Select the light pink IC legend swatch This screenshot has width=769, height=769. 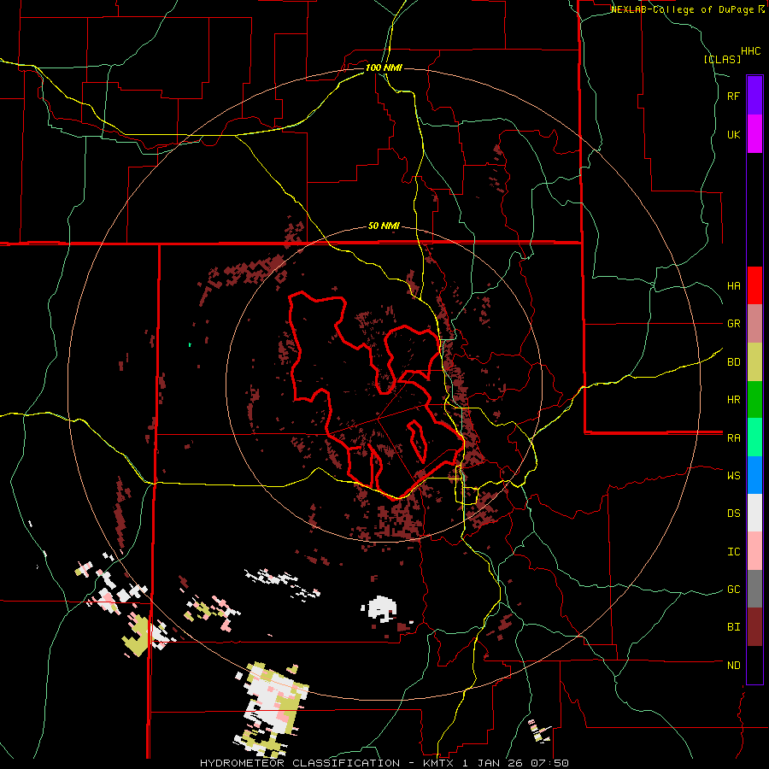(754, 551)
